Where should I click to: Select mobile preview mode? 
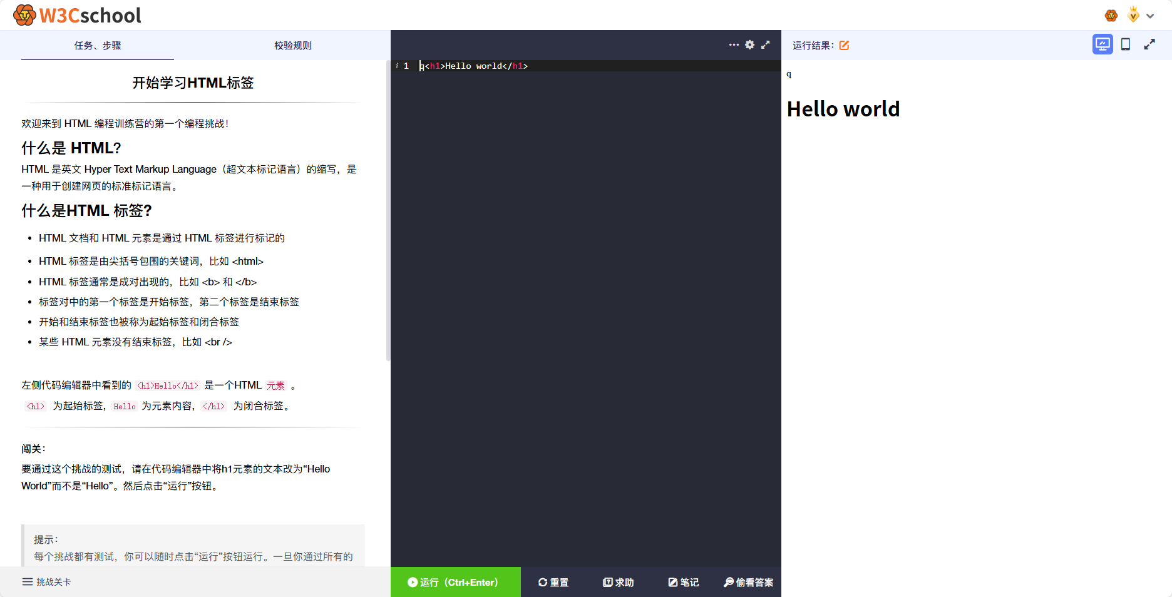[x=1125, y=44]
